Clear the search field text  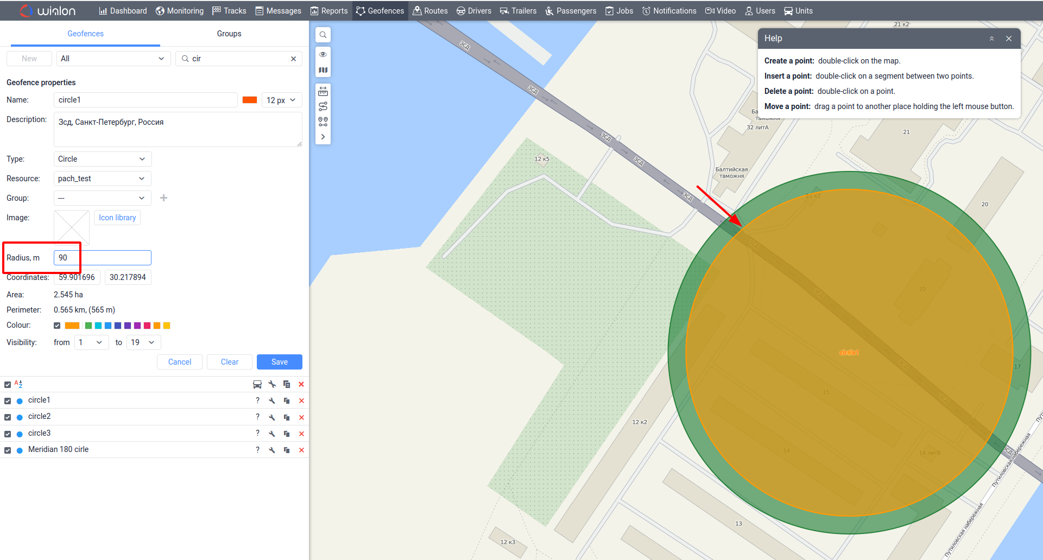tap(293, 59)
